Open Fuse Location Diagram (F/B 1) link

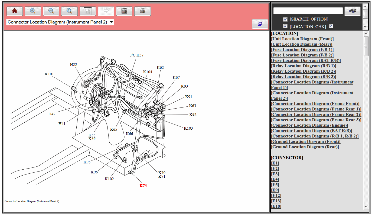pos(302,50)
